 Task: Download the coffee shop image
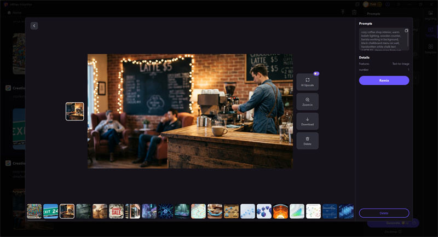click(x=307, y=121)
